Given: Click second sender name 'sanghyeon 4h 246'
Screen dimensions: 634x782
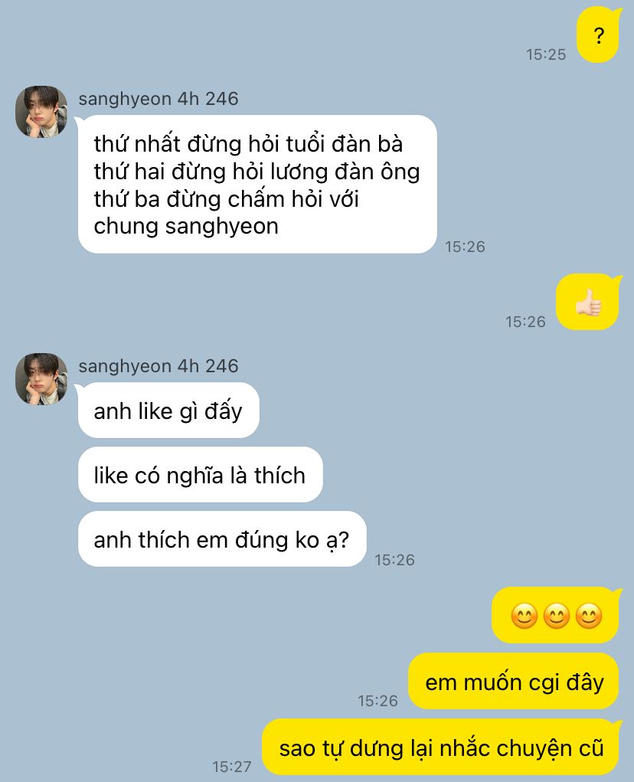Looking at the screenshot, I should [x=158, y=366].
